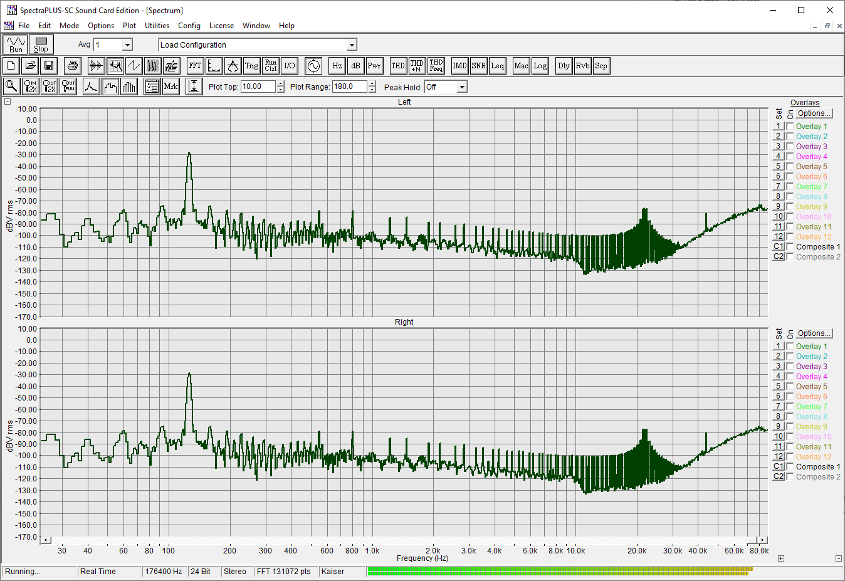Image resolution: width=845 pixels, height=581 pixels.
Task: Toggle Composite 1 checkbox in Left plot
Action: tap(790, 247)
